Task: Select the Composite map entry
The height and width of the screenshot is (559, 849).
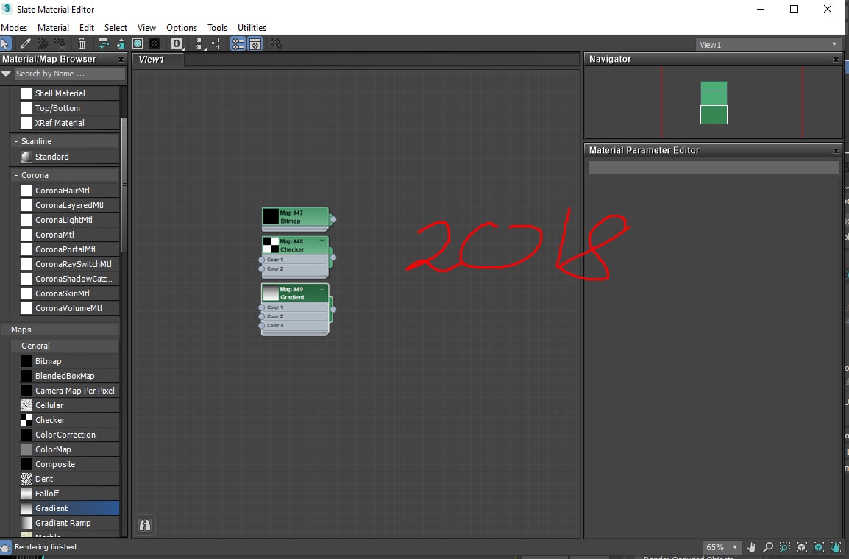Action: pyautogui.click(x=69, y=464)
